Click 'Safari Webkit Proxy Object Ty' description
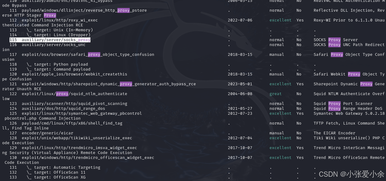The height and width of the screenshot is (181, 386). click(349, 74)
